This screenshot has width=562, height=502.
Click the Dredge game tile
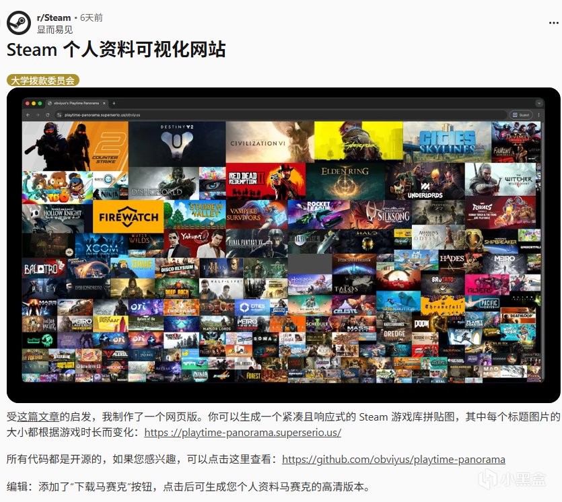pos(394,332)
